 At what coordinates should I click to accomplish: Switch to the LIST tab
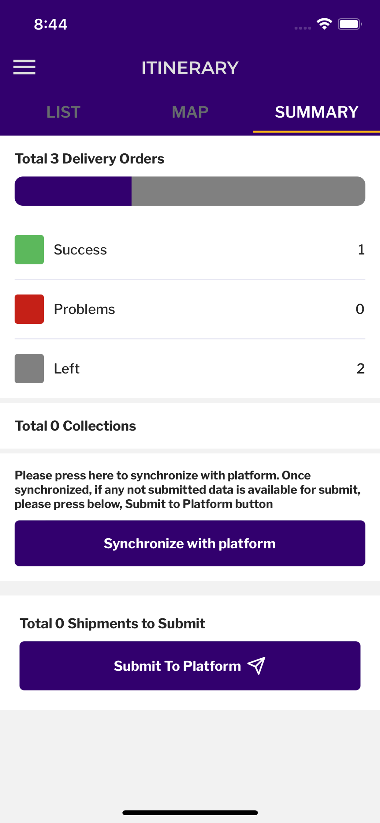(x=63, y=112)
